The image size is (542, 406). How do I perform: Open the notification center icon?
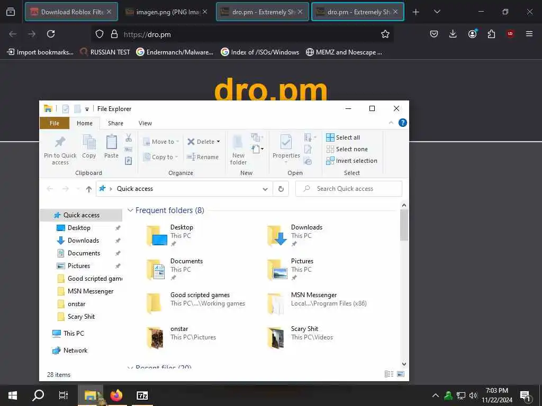526,396
